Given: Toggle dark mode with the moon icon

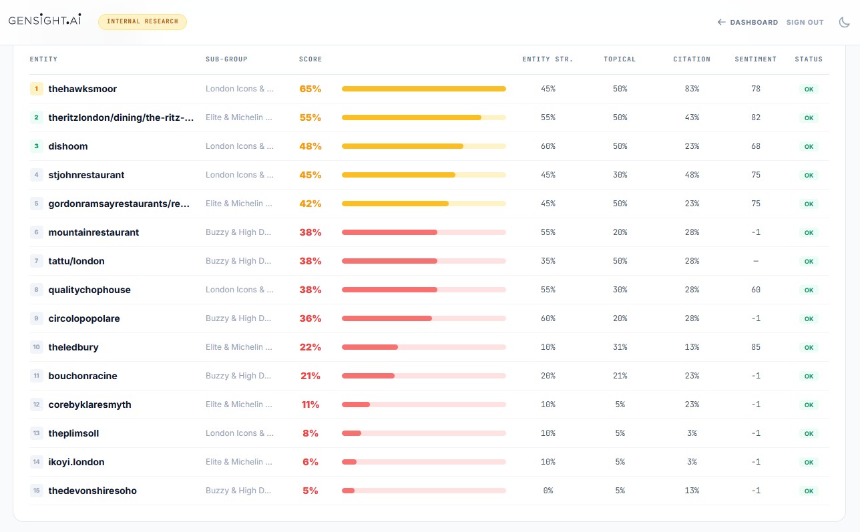Looking at the screenshot, I should point(844,22).
